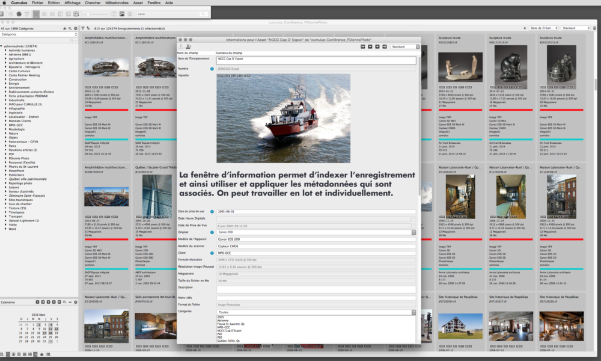The image size is (601, 361).
Task: Open the Chercher menu
Action: pos(93,2)
